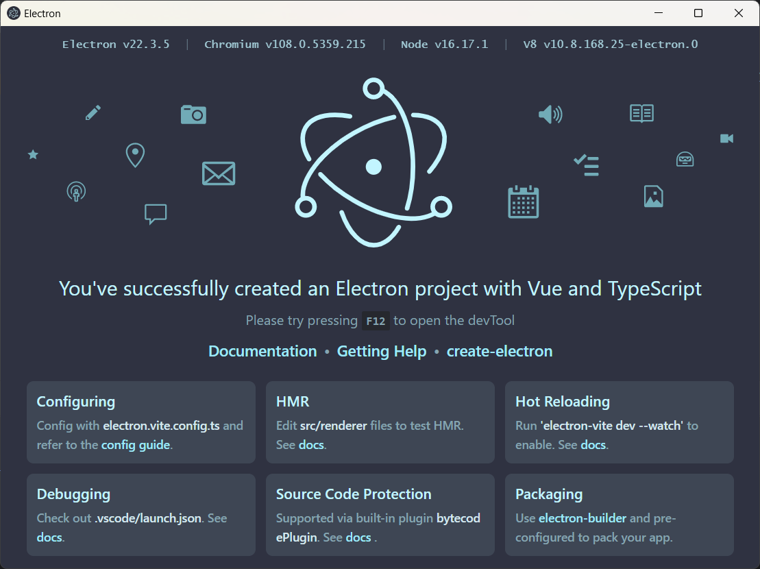The width and height of the screenshot is (760, 569).
Task: Click the bytecodePlugin text
Action: (x=378, y=527)
